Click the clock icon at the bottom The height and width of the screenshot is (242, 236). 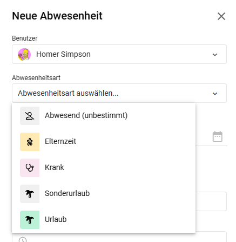23,240
